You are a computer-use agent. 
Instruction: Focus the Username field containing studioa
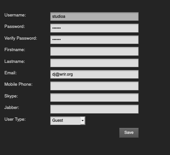[94, 16]
